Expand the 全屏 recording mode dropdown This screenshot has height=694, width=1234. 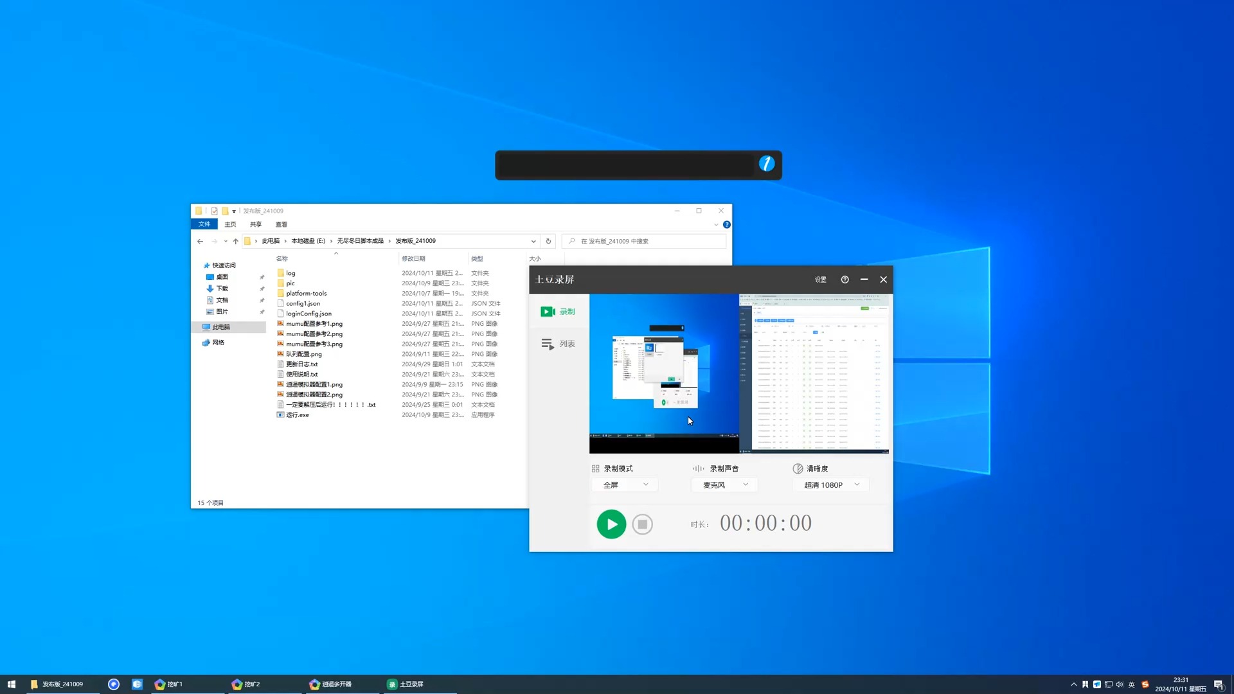(x=625, y=485)
